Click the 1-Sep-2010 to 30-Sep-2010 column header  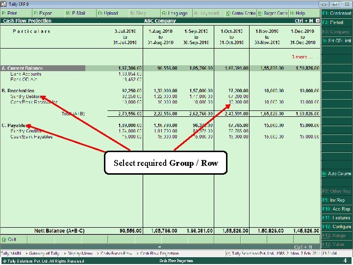pos(196,37)
